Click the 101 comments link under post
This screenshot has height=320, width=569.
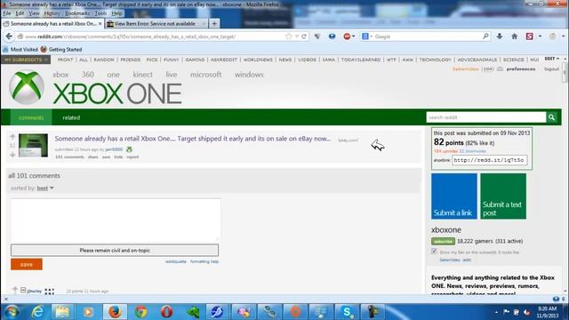[x=69, y=157]
